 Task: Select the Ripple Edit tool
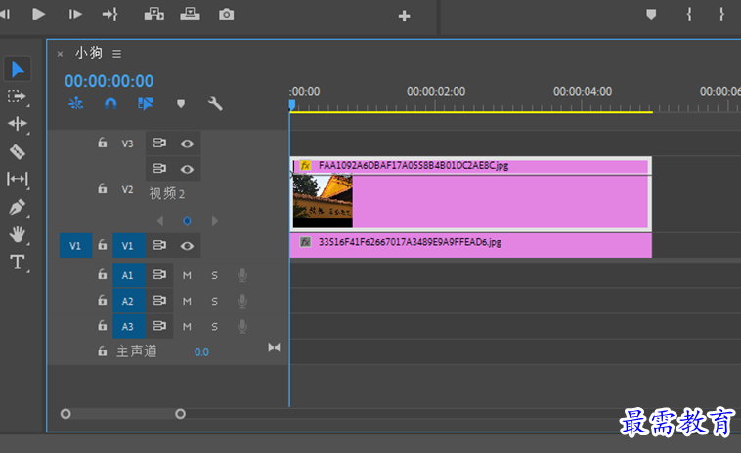[x=18, y=124]
